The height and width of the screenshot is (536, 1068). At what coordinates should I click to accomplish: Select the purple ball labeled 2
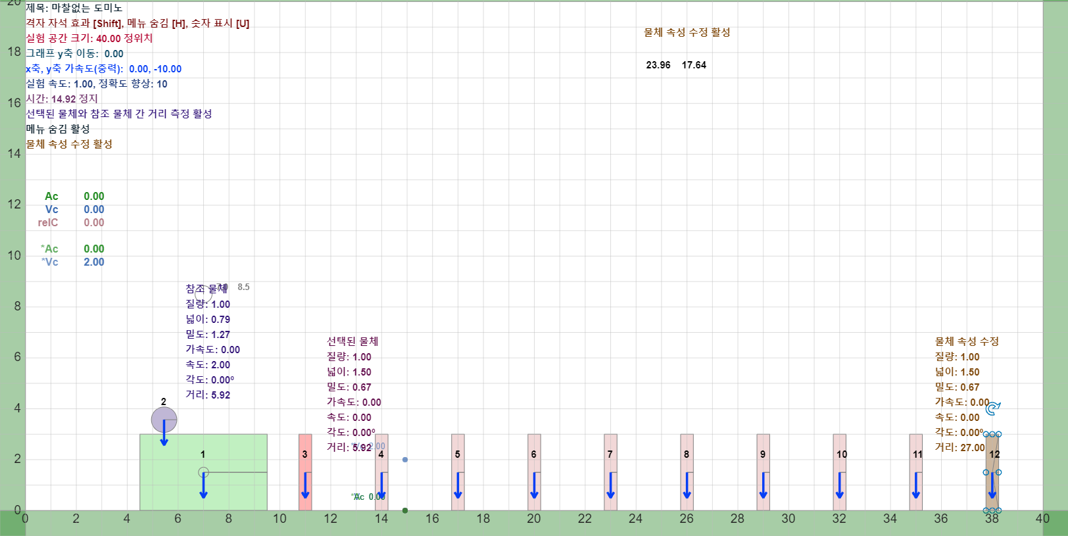click(x=164, y=420)
